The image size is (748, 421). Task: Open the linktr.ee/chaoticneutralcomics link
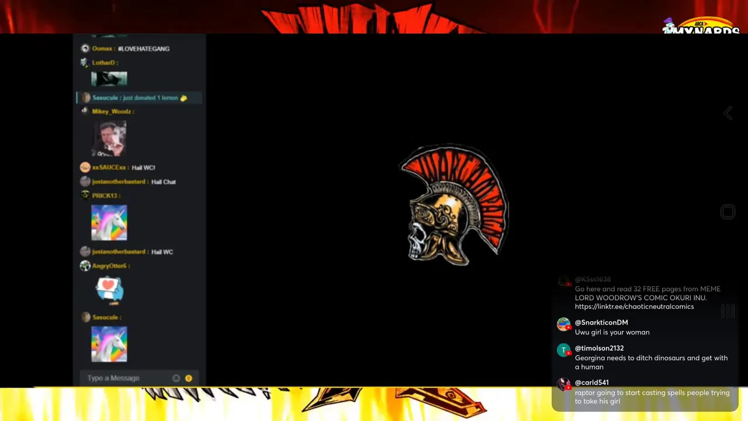pyautogui.click(x=634, y=306)
